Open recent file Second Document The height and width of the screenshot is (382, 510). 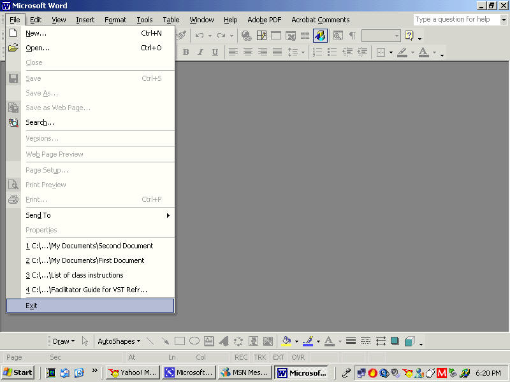[91, 246]
